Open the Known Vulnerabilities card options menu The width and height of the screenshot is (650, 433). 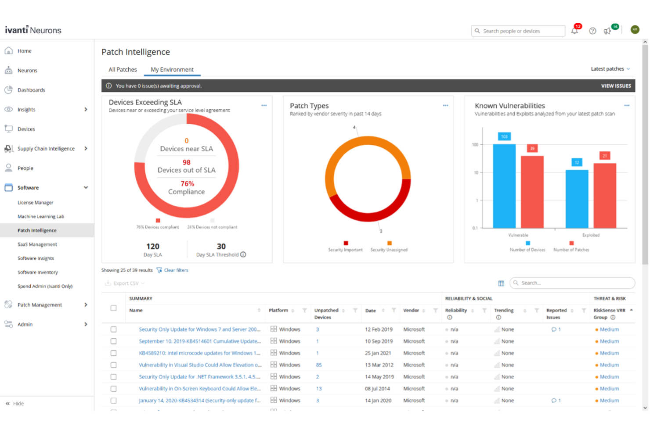coord(627,105)
